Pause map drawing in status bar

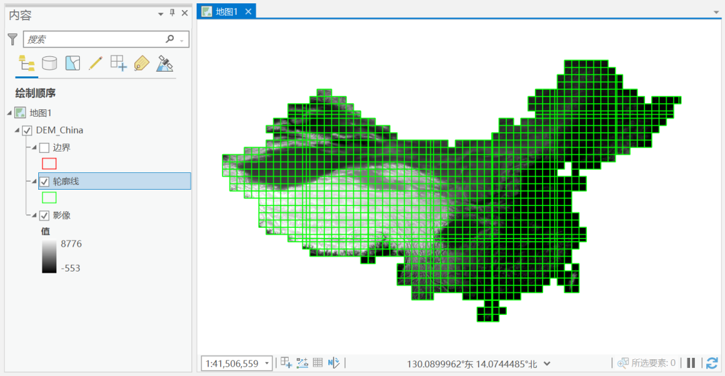click(x=691, y=363)
